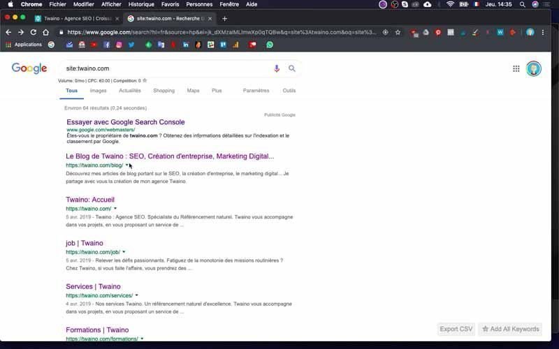Click the Add All Keywords button
This screenshot has width=559, height=349.
click(510, 329)
